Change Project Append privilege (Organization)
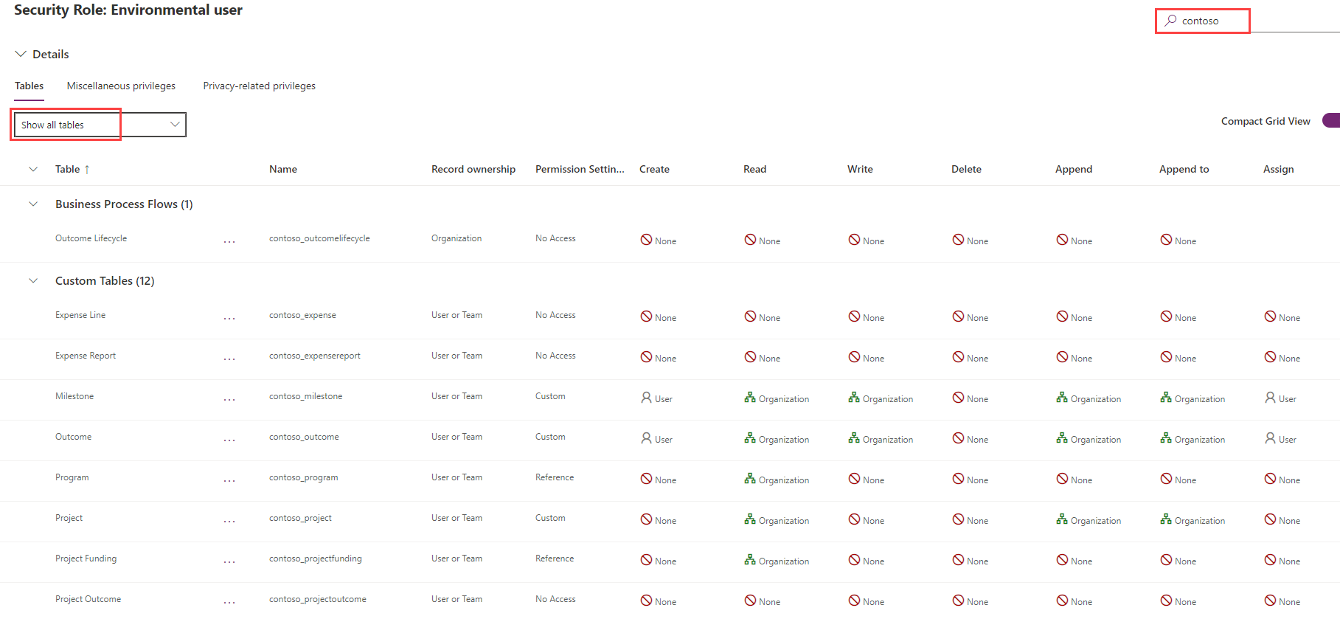 (1089, 520)
